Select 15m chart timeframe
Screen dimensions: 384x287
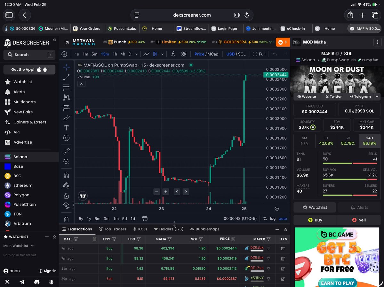coord(105,54)
